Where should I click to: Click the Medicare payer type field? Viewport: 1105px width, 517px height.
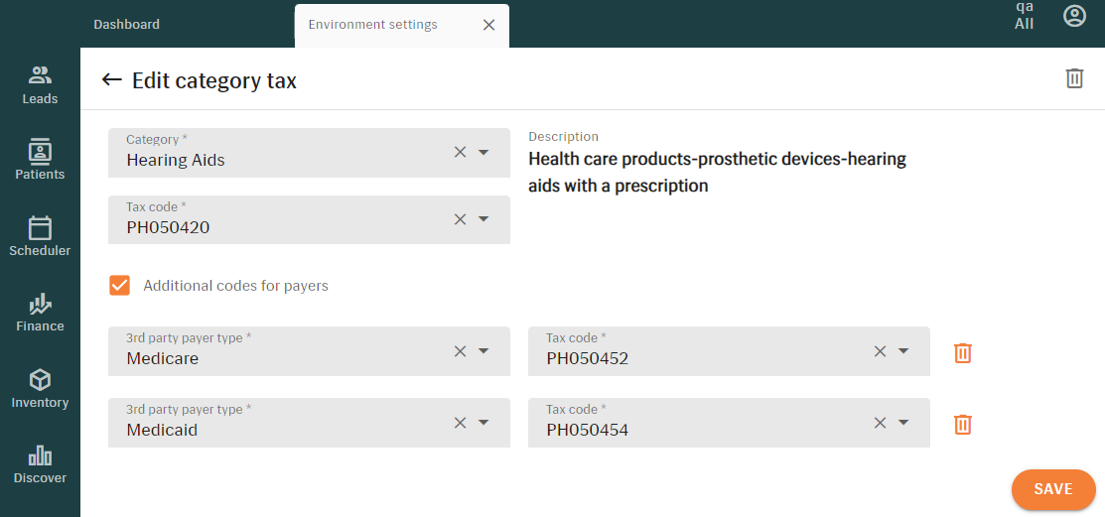coord(309,350)
